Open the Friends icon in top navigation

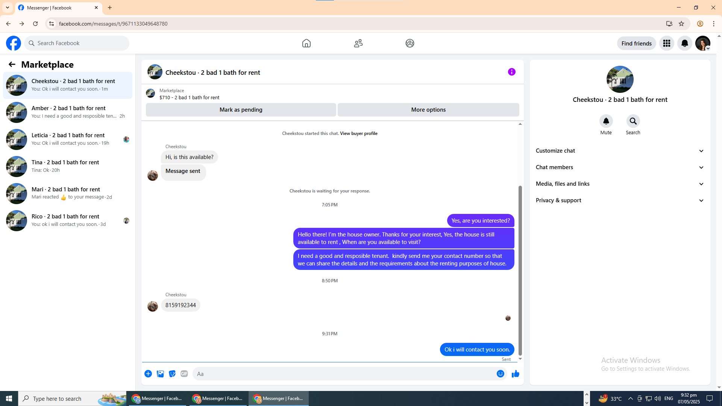click(x=358, y=43)
